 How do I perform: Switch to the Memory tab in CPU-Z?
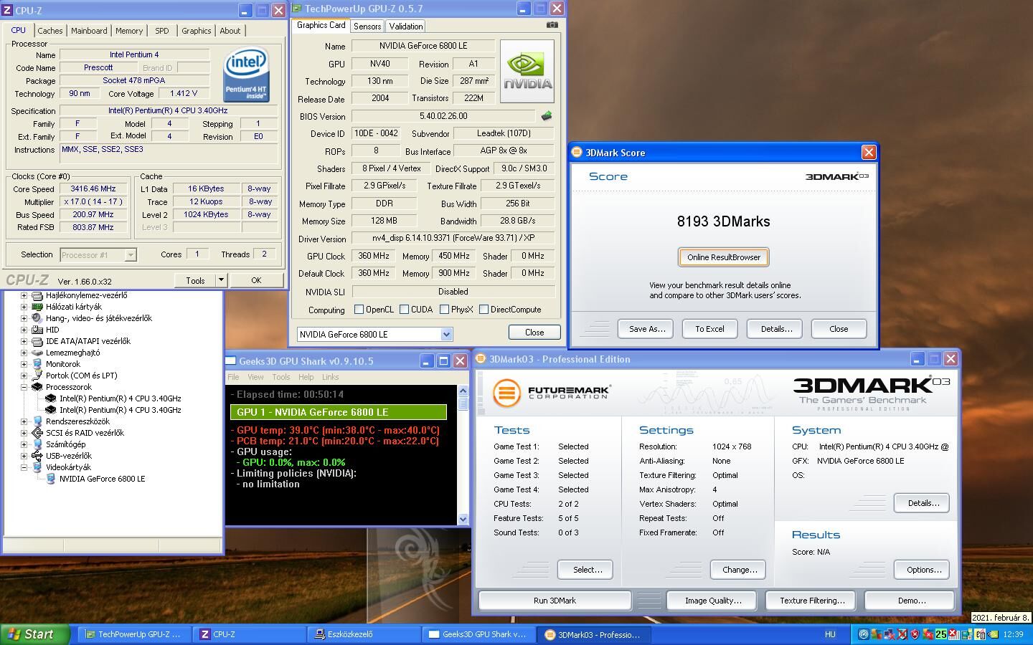pos(129,31)
